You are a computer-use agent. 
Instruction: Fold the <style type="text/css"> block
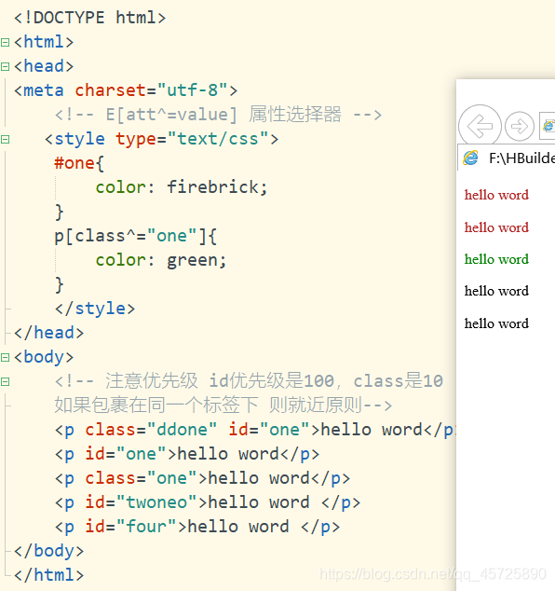point(5,140)
